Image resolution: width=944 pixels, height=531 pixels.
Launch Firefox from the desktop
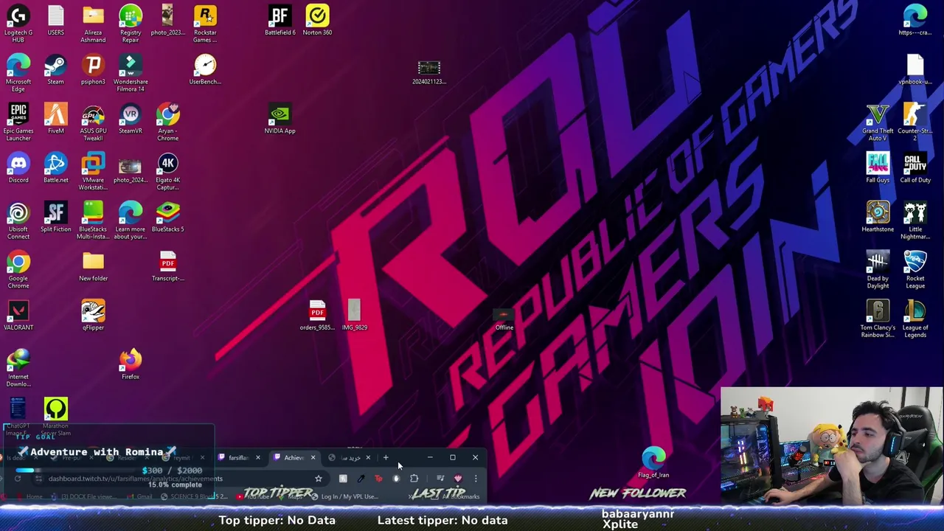(x=131, y=365)
